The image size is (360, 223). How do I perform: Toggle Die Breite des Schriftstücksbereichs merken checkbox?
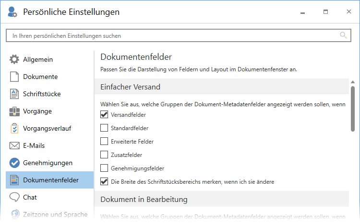click(104, 181)
